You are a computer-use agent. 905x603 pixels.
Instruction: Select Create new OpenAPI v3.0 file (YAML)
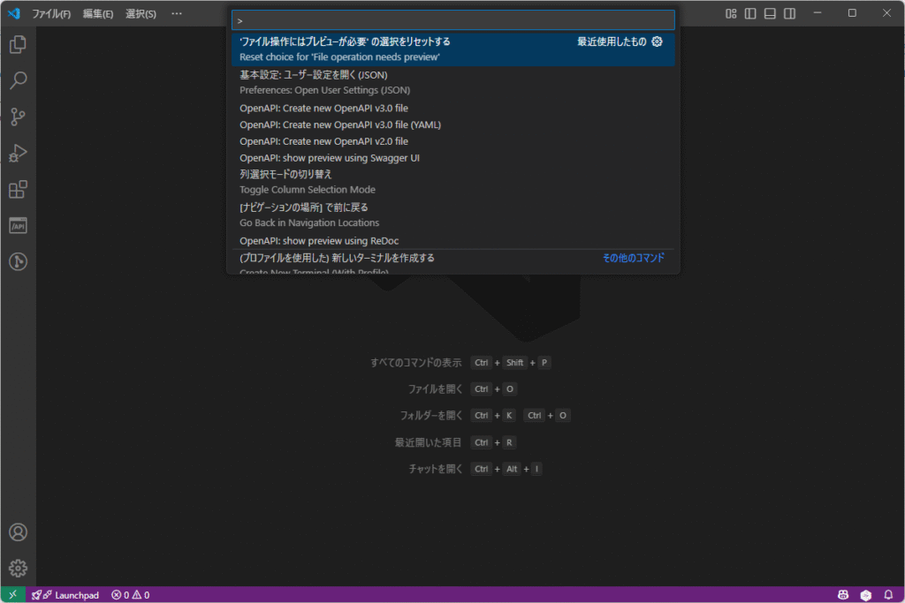(x=453, y=124)
